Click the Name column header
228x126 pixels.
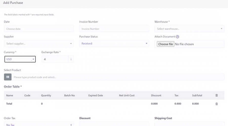pos(10,96)
